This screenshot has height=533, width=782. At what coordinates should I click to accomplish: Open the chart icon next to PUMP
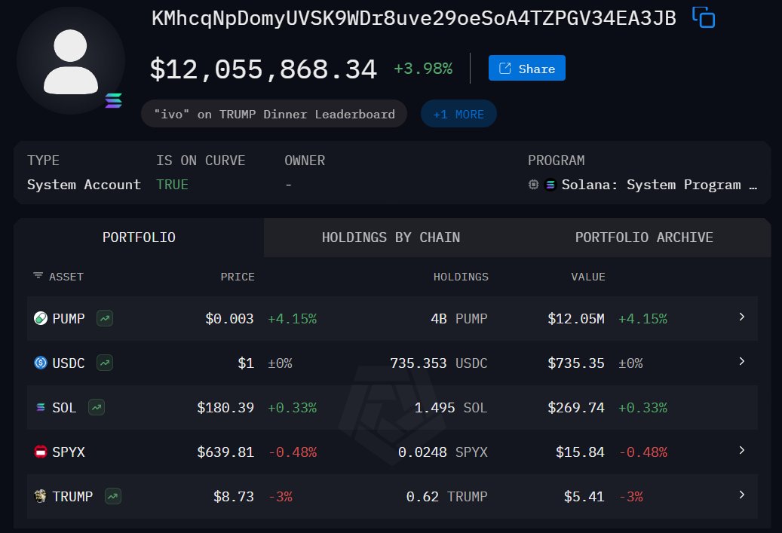(x=105, y=318)
